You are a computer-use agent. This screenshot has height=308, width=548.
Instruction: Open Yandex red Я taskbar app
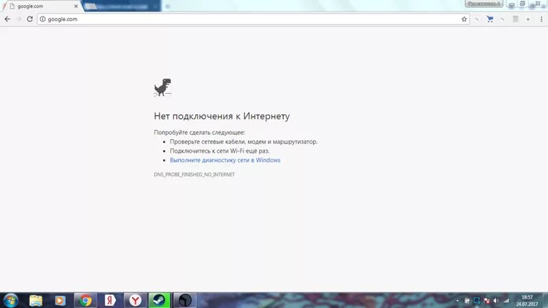click(x=110, y=300)
